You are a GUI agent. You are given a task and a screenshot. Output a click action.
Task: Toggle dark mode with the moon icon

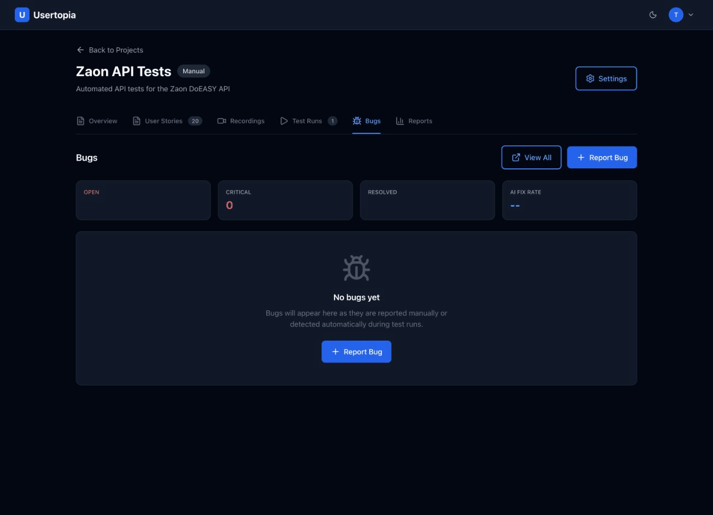(653, 15)
